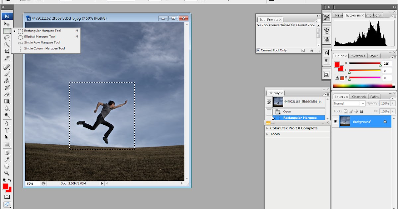Select the Slice tool
Viewport: 398px width, 209px height.
coord(7,58)
